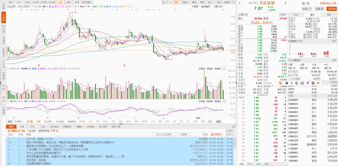Click the Sogou S input method icon
This screenshot has width=338, height=166.
pos(280,83)
